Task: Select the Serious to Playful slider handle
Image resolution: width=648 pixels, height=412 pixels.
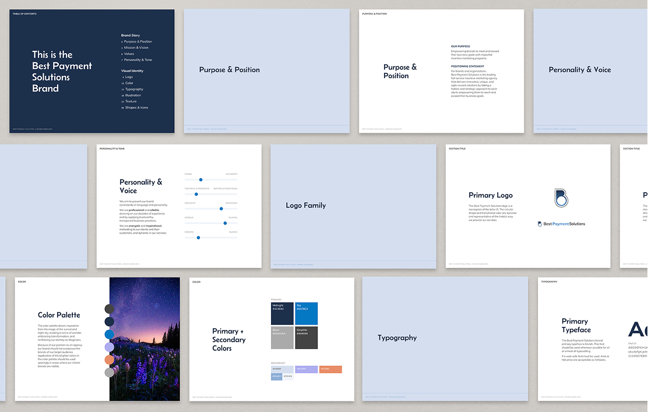Action: [226, 223]
